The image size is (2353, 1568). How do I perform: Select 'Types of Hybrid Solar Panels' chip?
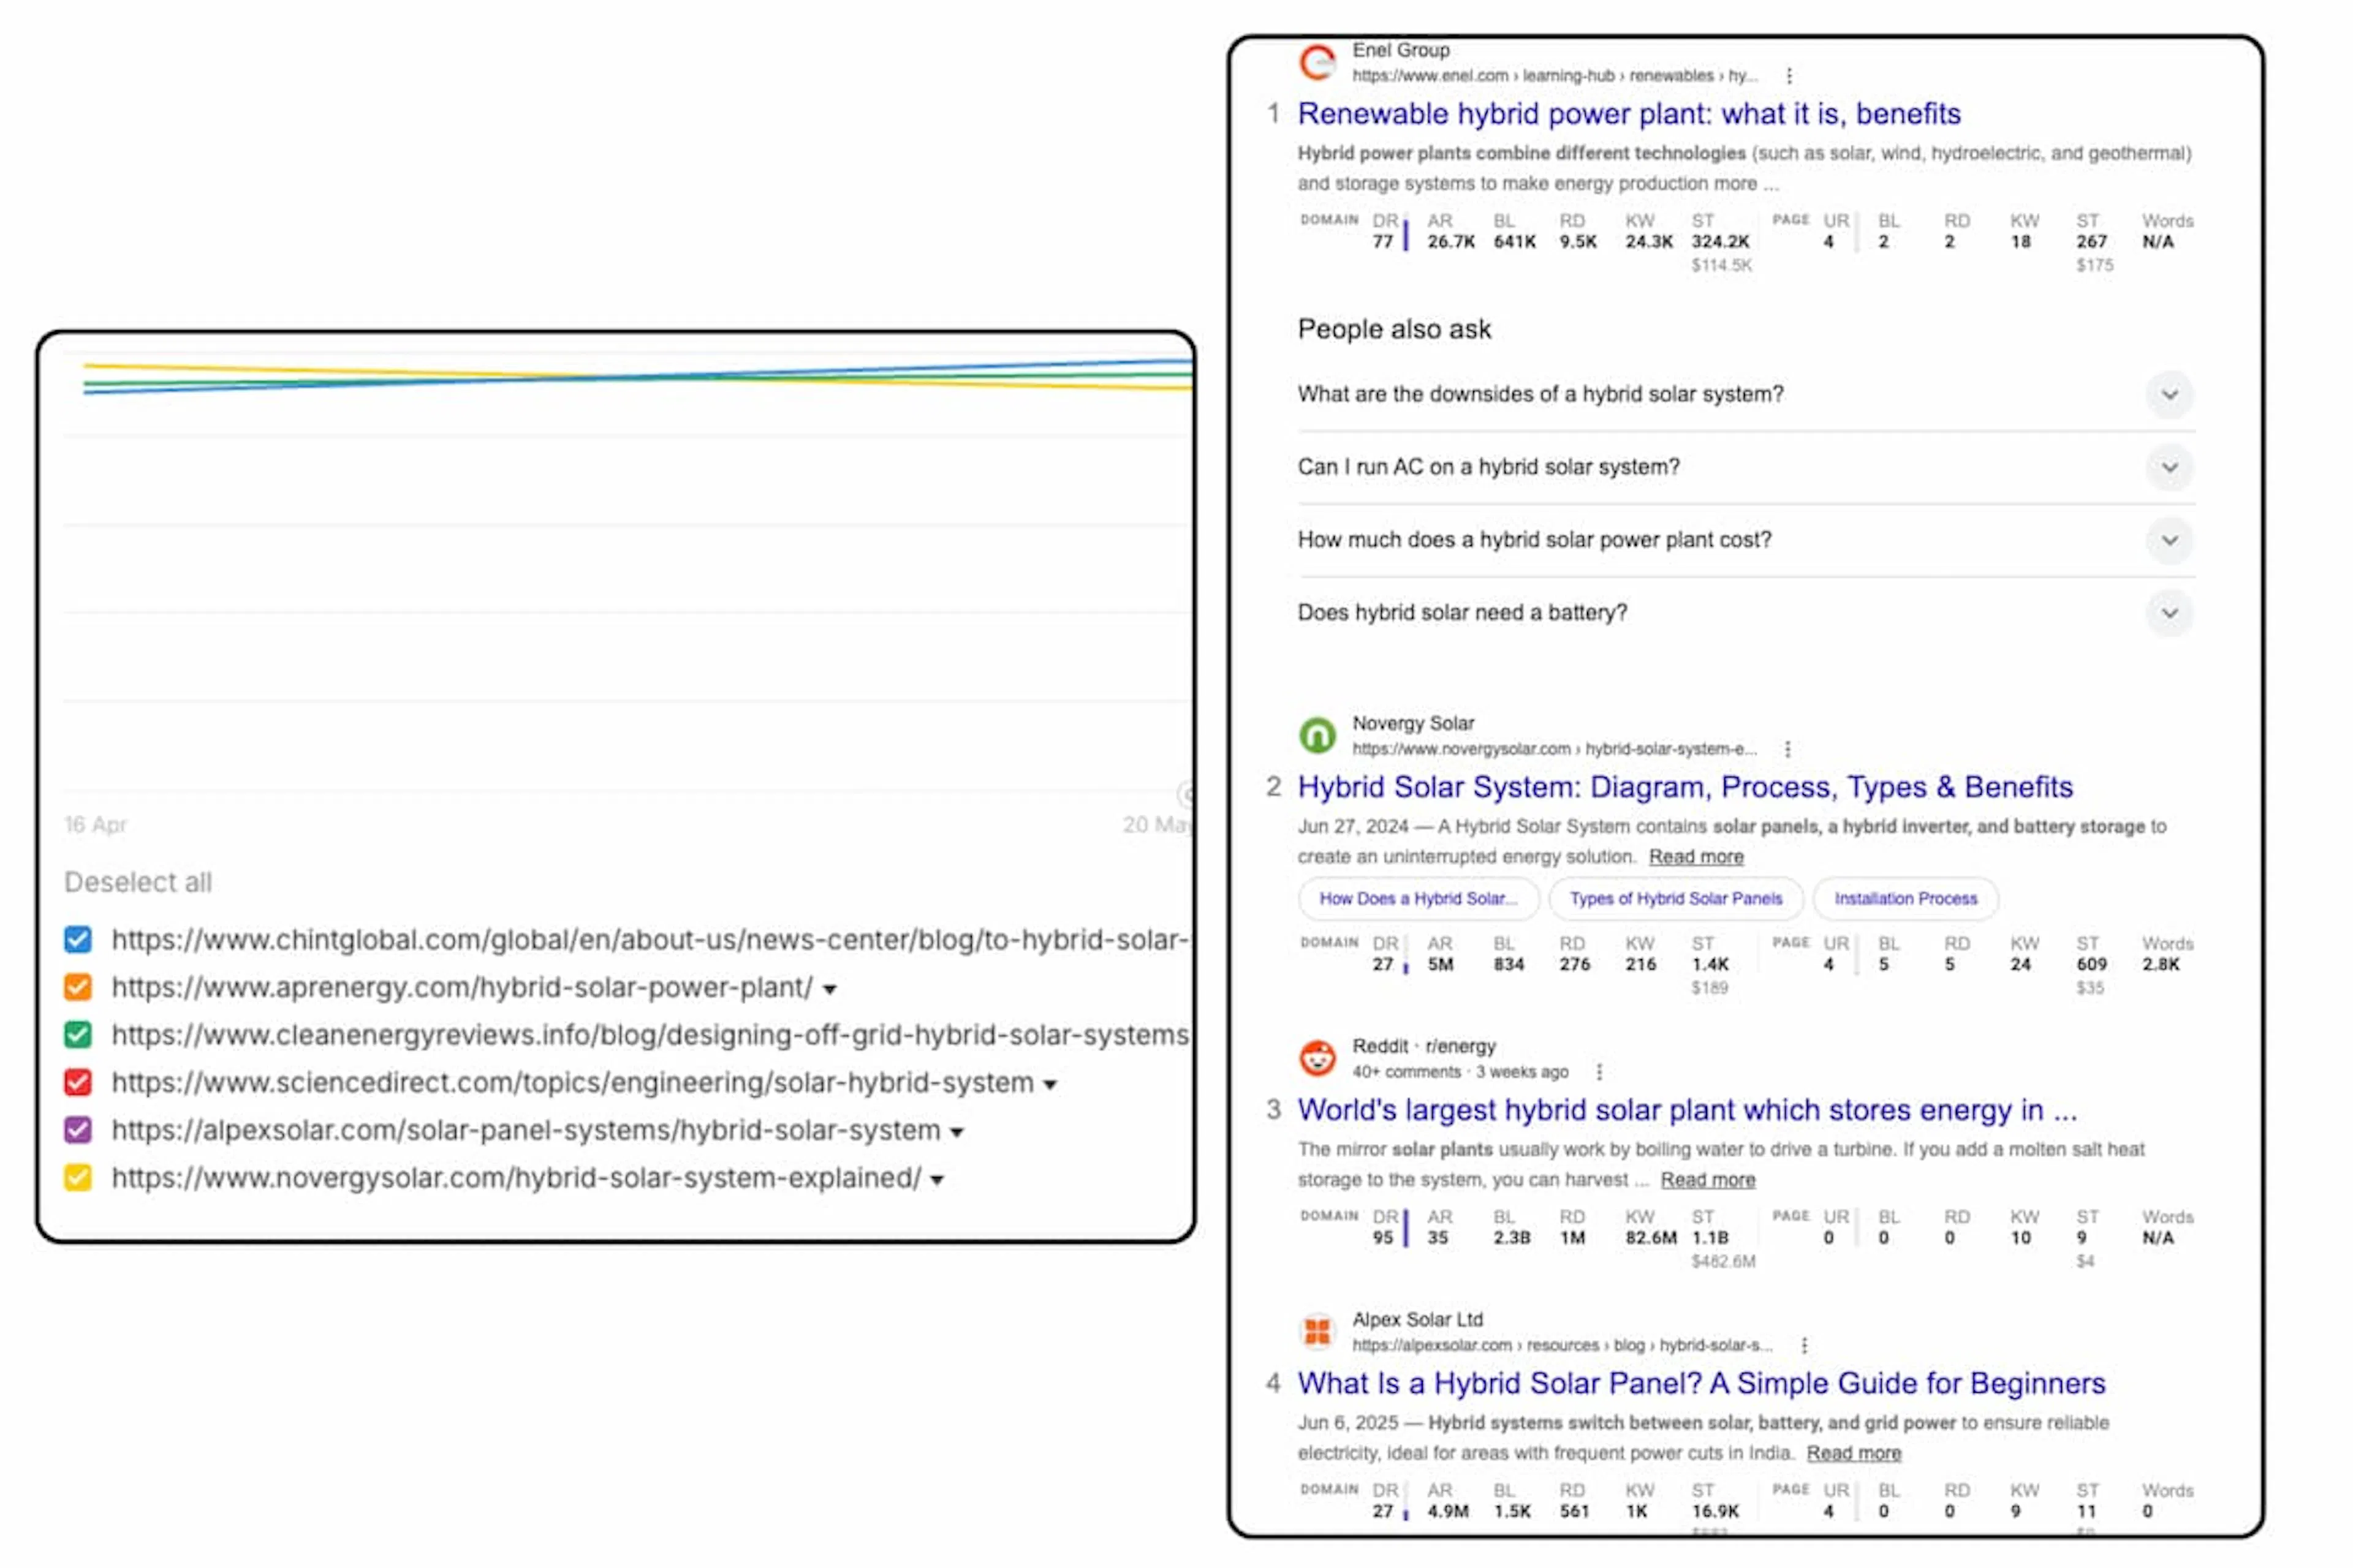[1676, 899]
